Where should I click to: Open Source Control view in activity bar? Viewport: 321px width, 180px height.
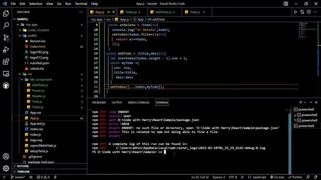point(6,37)
